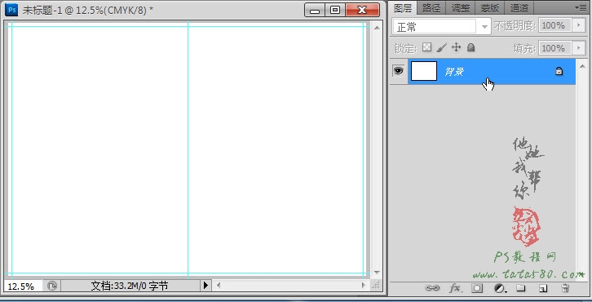592x302 pixels.
Task: Hide the 背景 layer with eye icon
Action: click(x=398, y=71)
